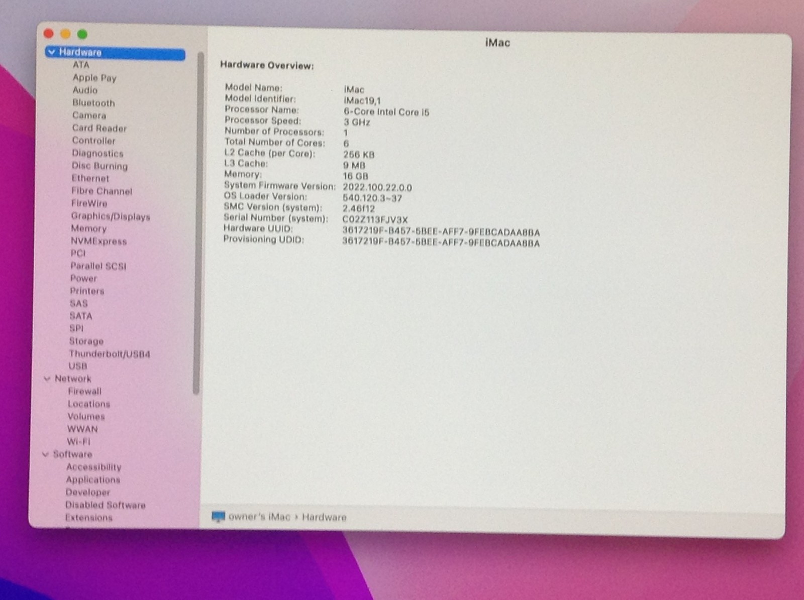Click the Hardware Overview heading
This screenshot has height=600, width=804.
pyautogui.click(x=267, y=66)
